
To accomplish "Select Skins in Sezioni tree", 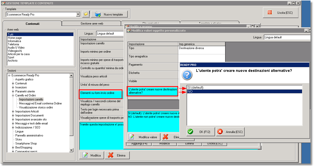I will 19,139.
